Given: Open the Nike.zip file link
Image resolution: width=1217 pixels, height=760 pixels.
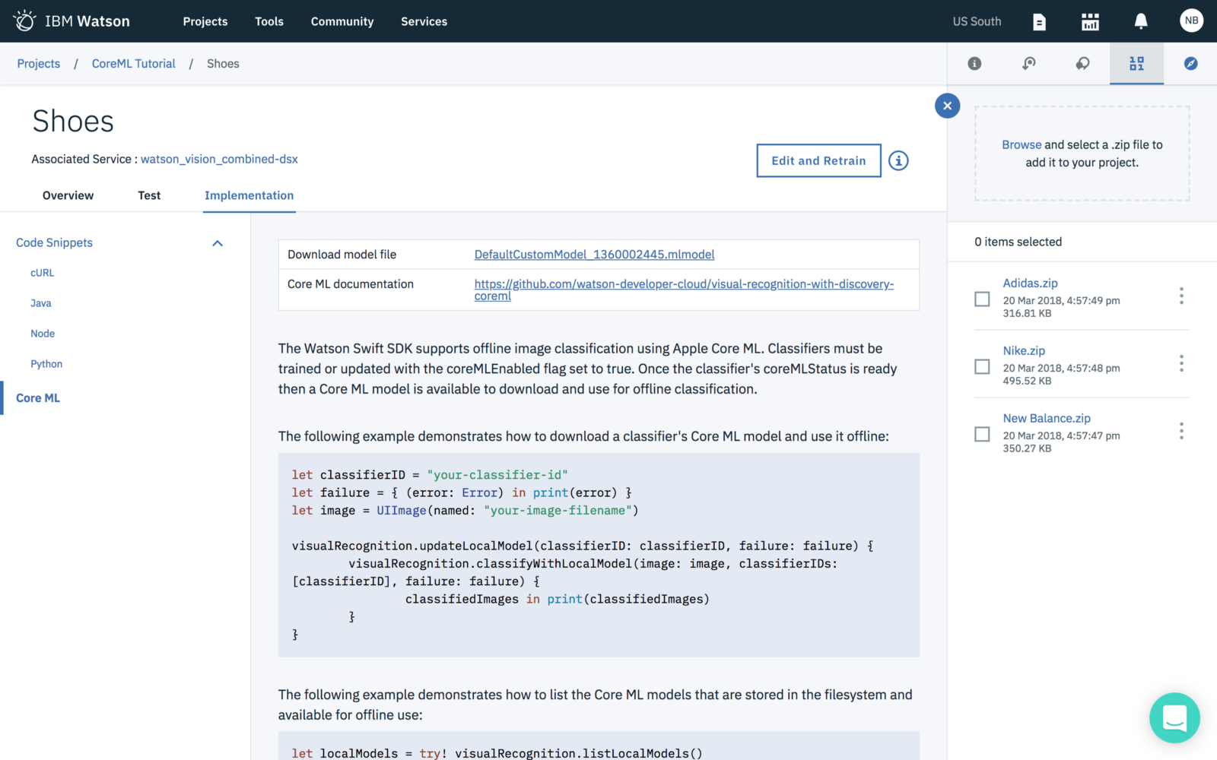Looking at the screenshot, I should coord(1024,350).
